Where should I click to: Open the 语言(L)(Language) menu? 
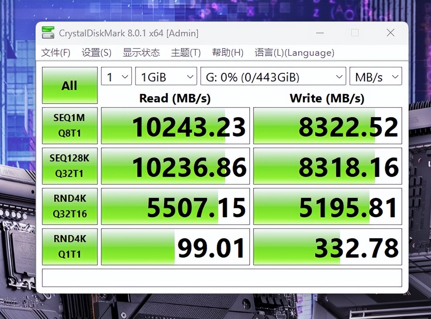[294, 52]
